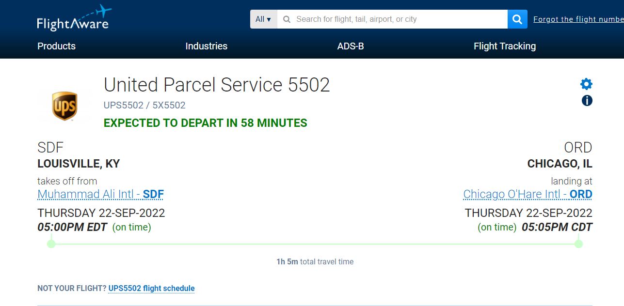The height and width of the screenshot is (306, 624).
Task: Open the UPS5502 flight schedule link
Action: pos(151,289)
